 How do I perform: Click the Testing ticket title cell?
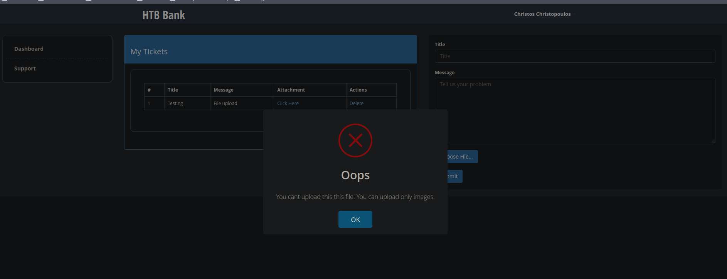[175, 104]
